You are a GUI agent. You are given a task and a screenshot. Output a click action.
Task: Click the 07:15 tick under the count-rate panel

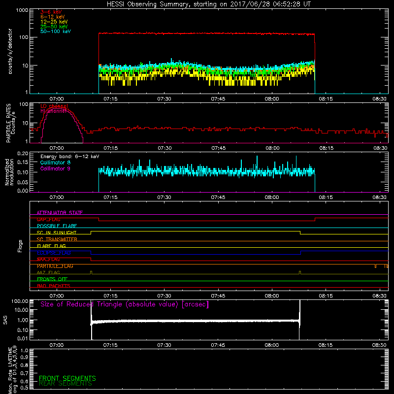pos(110,99)
